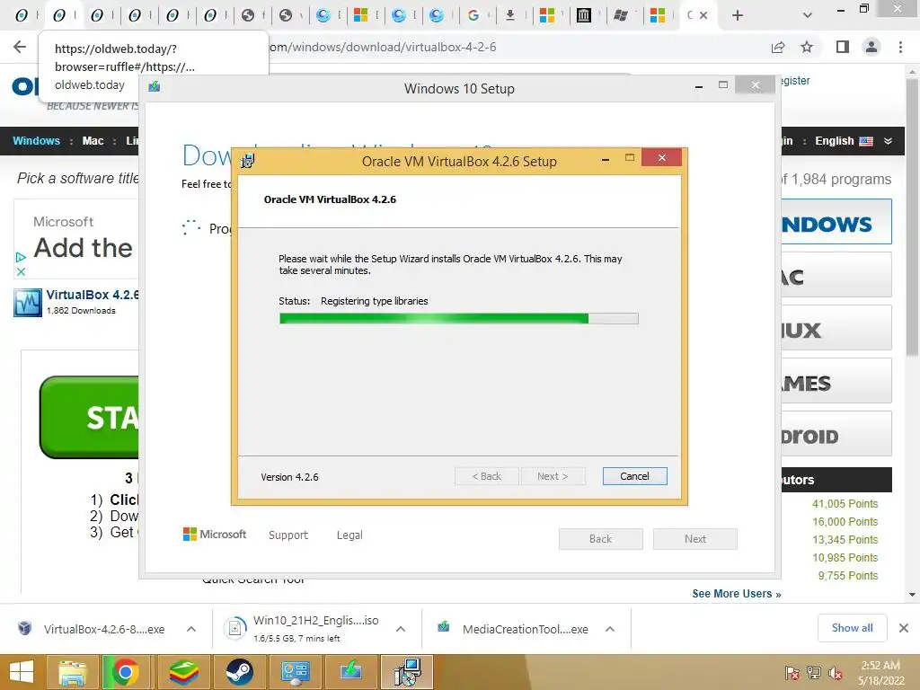Open the MediaCreationTool exe download item
Screen dimensions: 920x690
coord(513,629)
